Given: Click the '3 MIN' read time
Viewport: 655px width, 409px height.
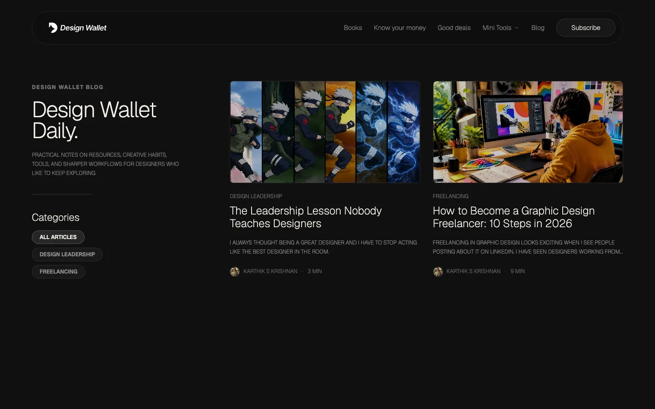Looking at the screenshot, I should (x=314, y=271).
